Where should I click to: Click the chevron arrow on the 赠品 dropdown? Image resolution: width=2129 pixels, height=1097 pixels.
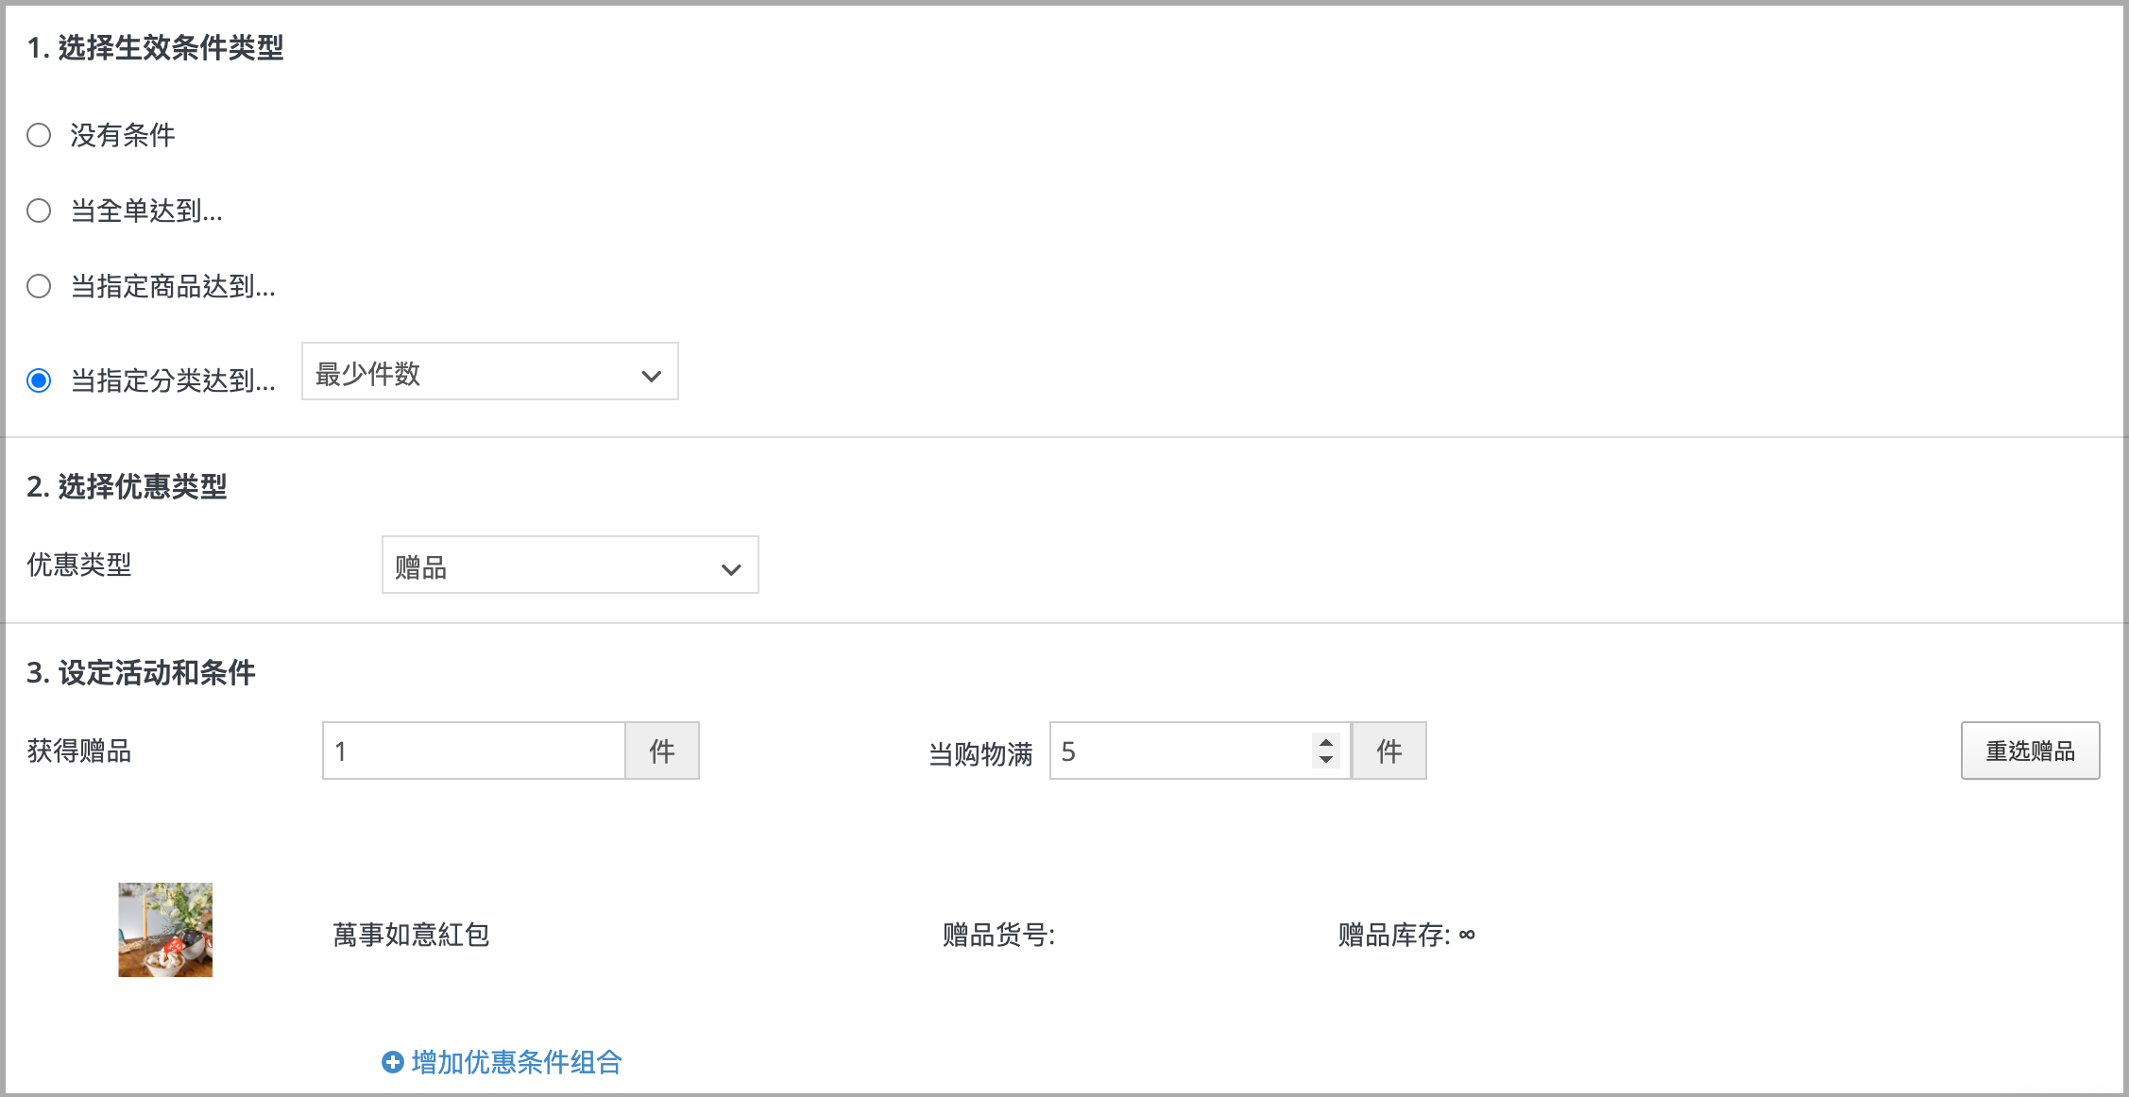coord(731,569)
